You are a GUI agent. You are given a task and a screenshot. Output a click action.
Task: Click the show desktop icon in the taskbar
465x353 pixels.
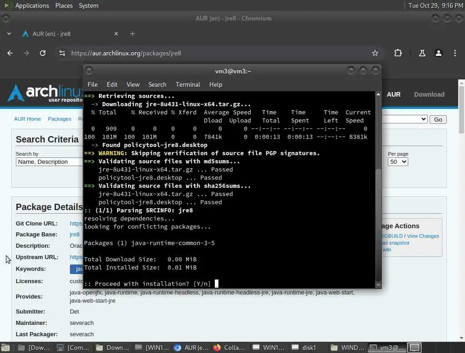5,348
